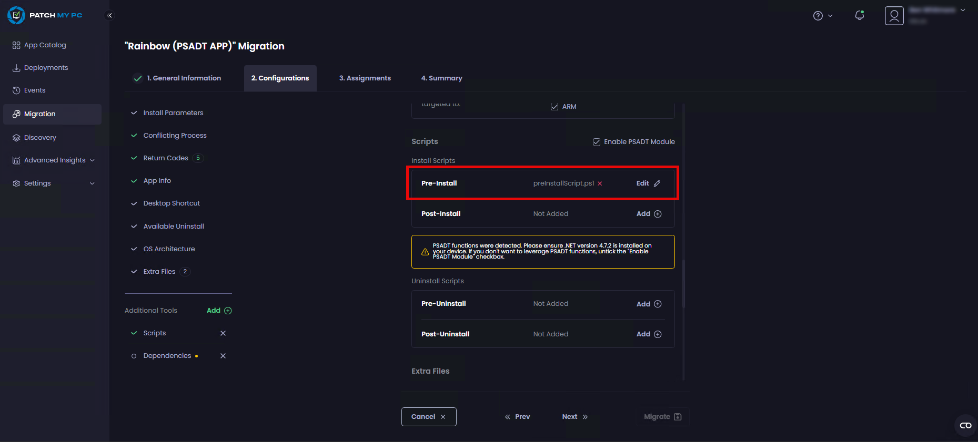
Task: Switch to the 3. Assignments tab
Action: 365,78
